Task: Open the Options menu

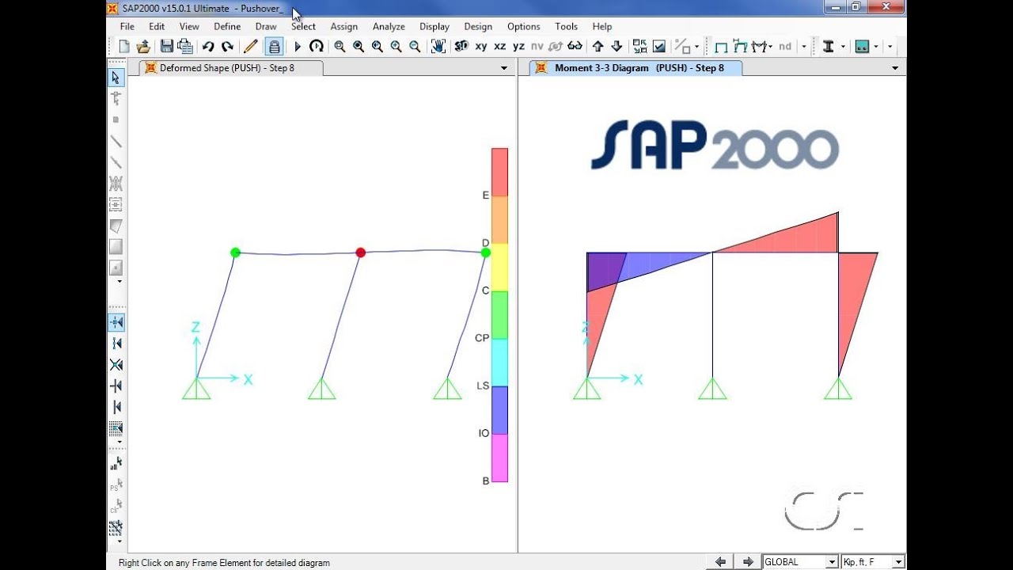Action: [523, 26]
